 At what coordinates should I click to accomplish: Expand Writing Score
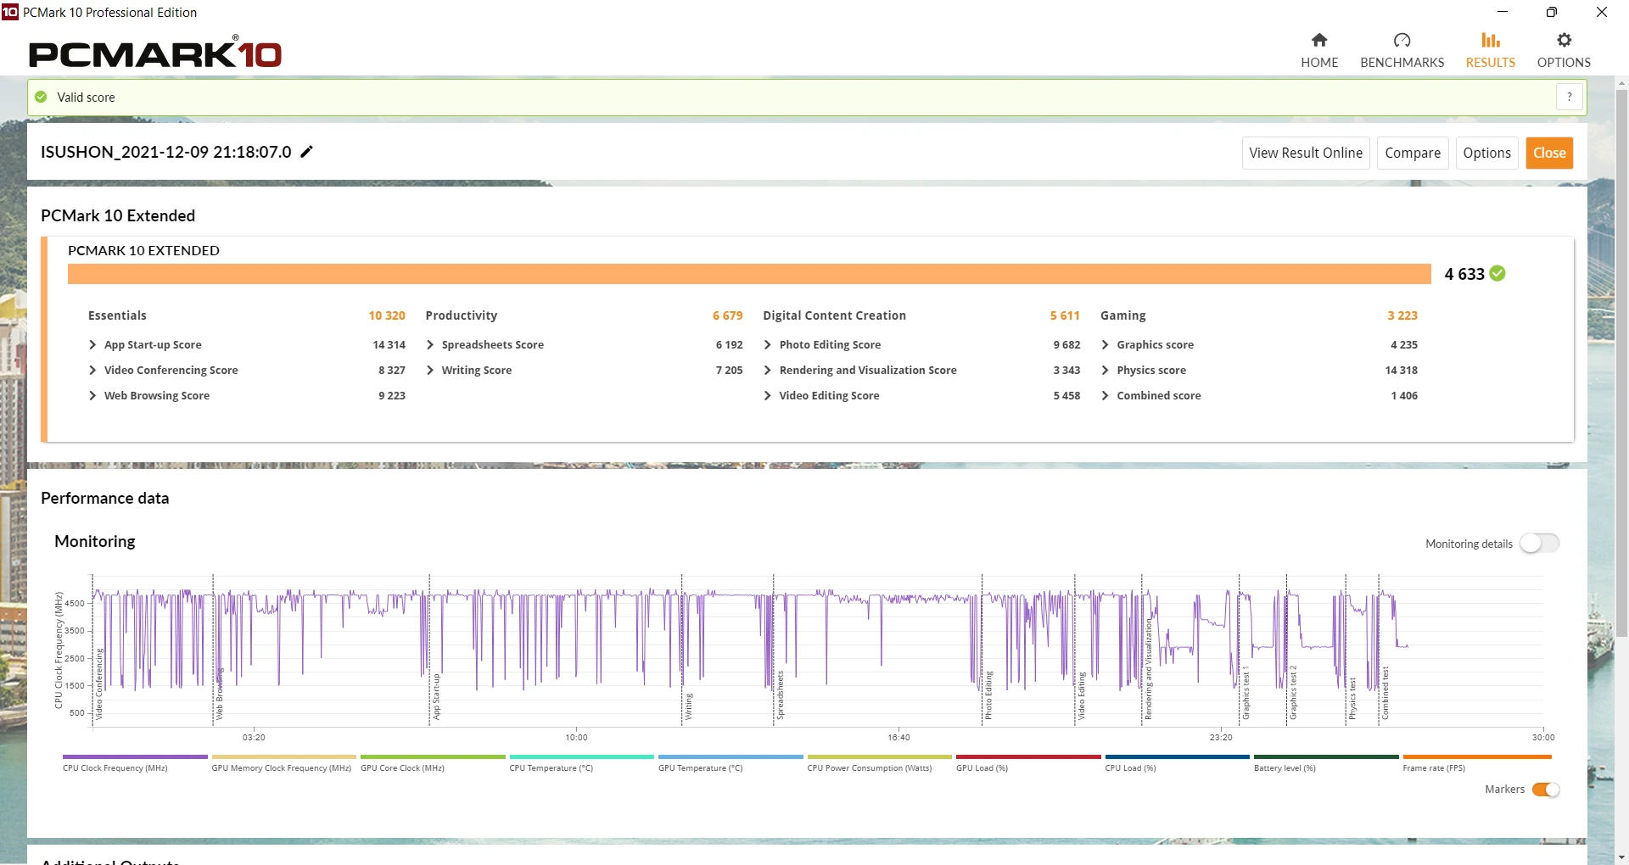[x=430, y=370]
